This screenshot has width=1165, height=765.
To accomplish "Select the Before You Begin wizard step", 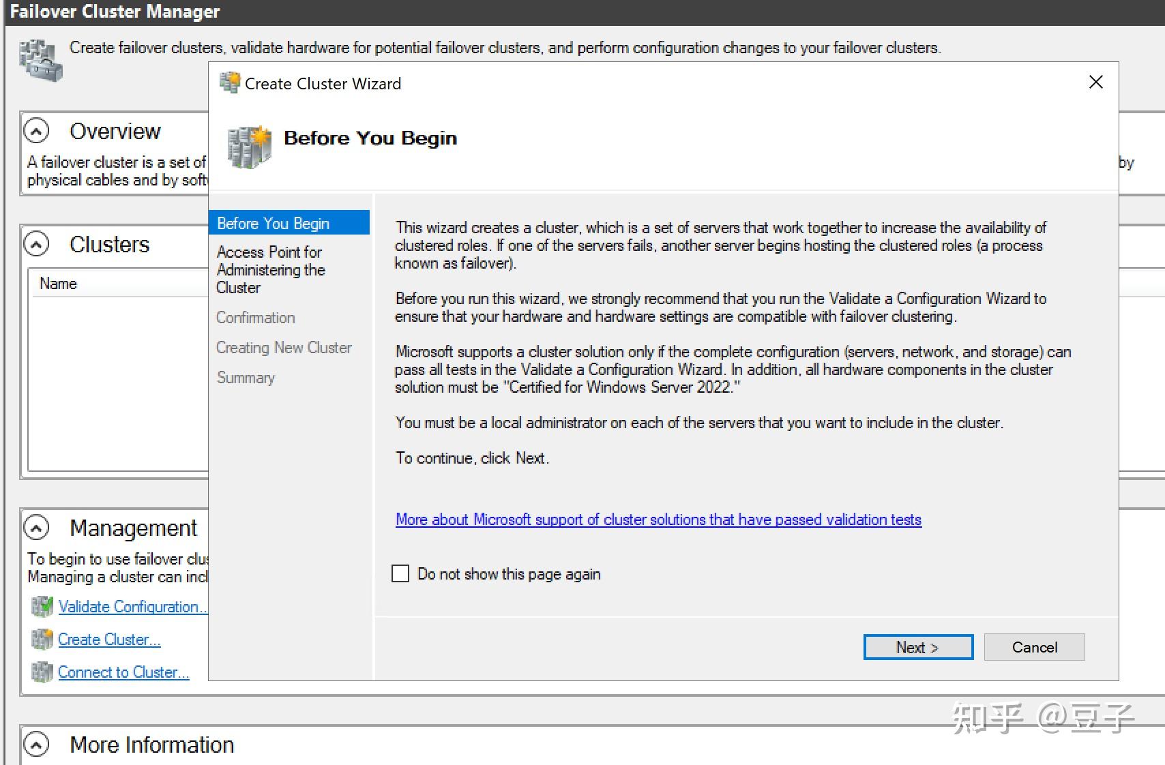I will click(272, 223).
